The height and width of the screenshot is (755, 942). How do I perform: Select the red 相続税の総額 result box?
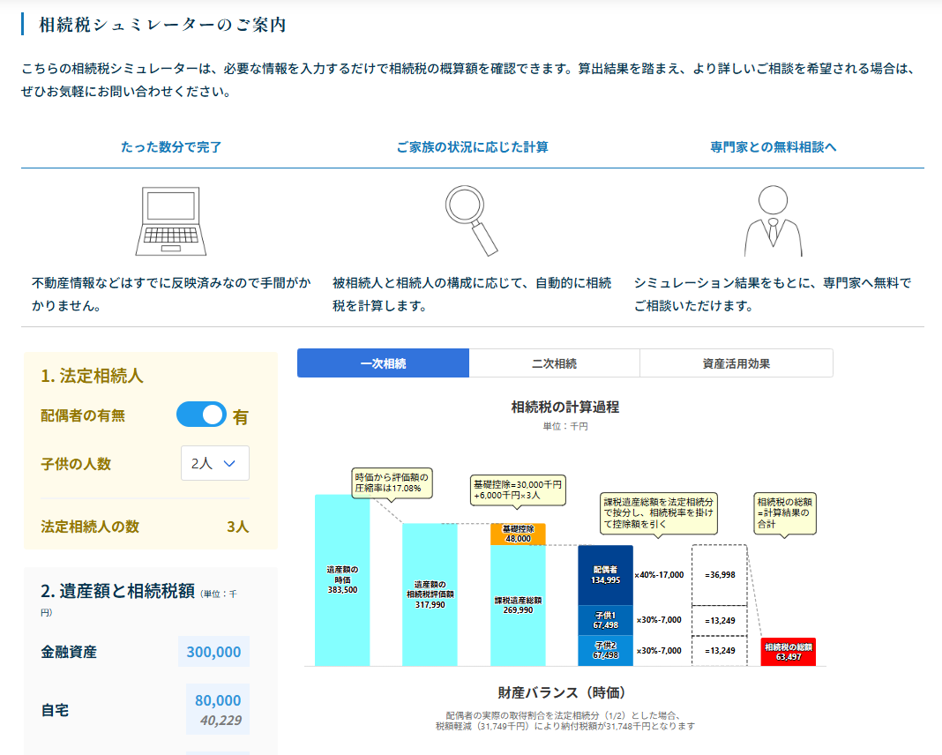788,651
